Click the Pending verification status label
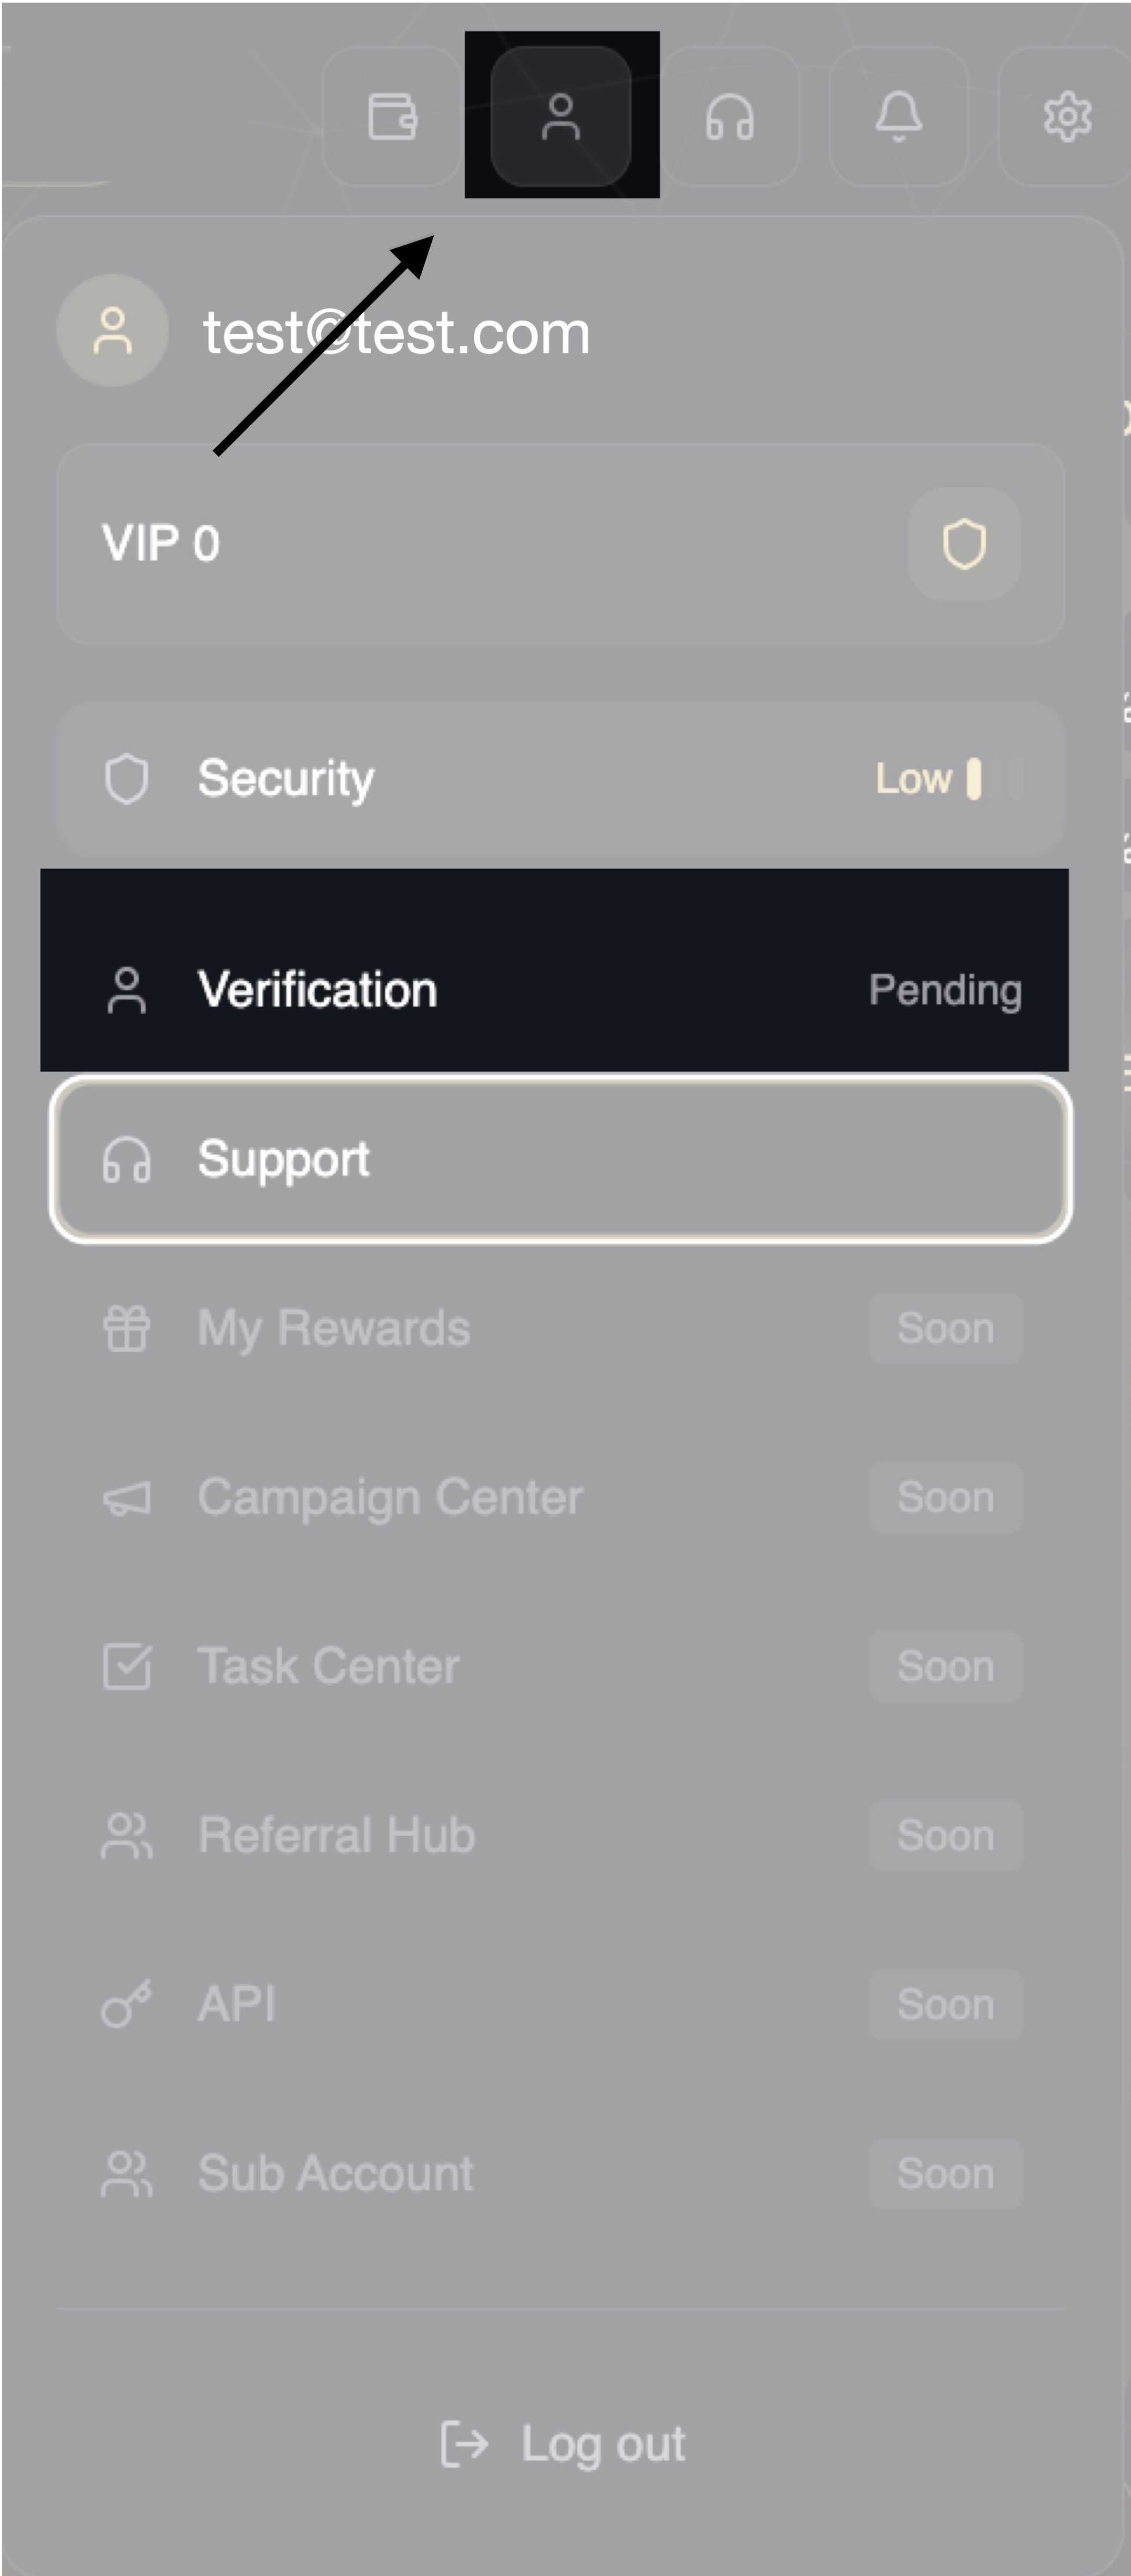This screenshot has height=2576, width=1131. pos(944,990)
